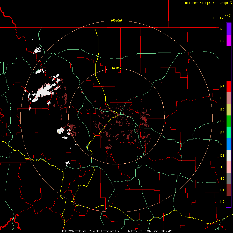Click the WS blue legend swatch

pyautogui.click(x=229, y=144)
